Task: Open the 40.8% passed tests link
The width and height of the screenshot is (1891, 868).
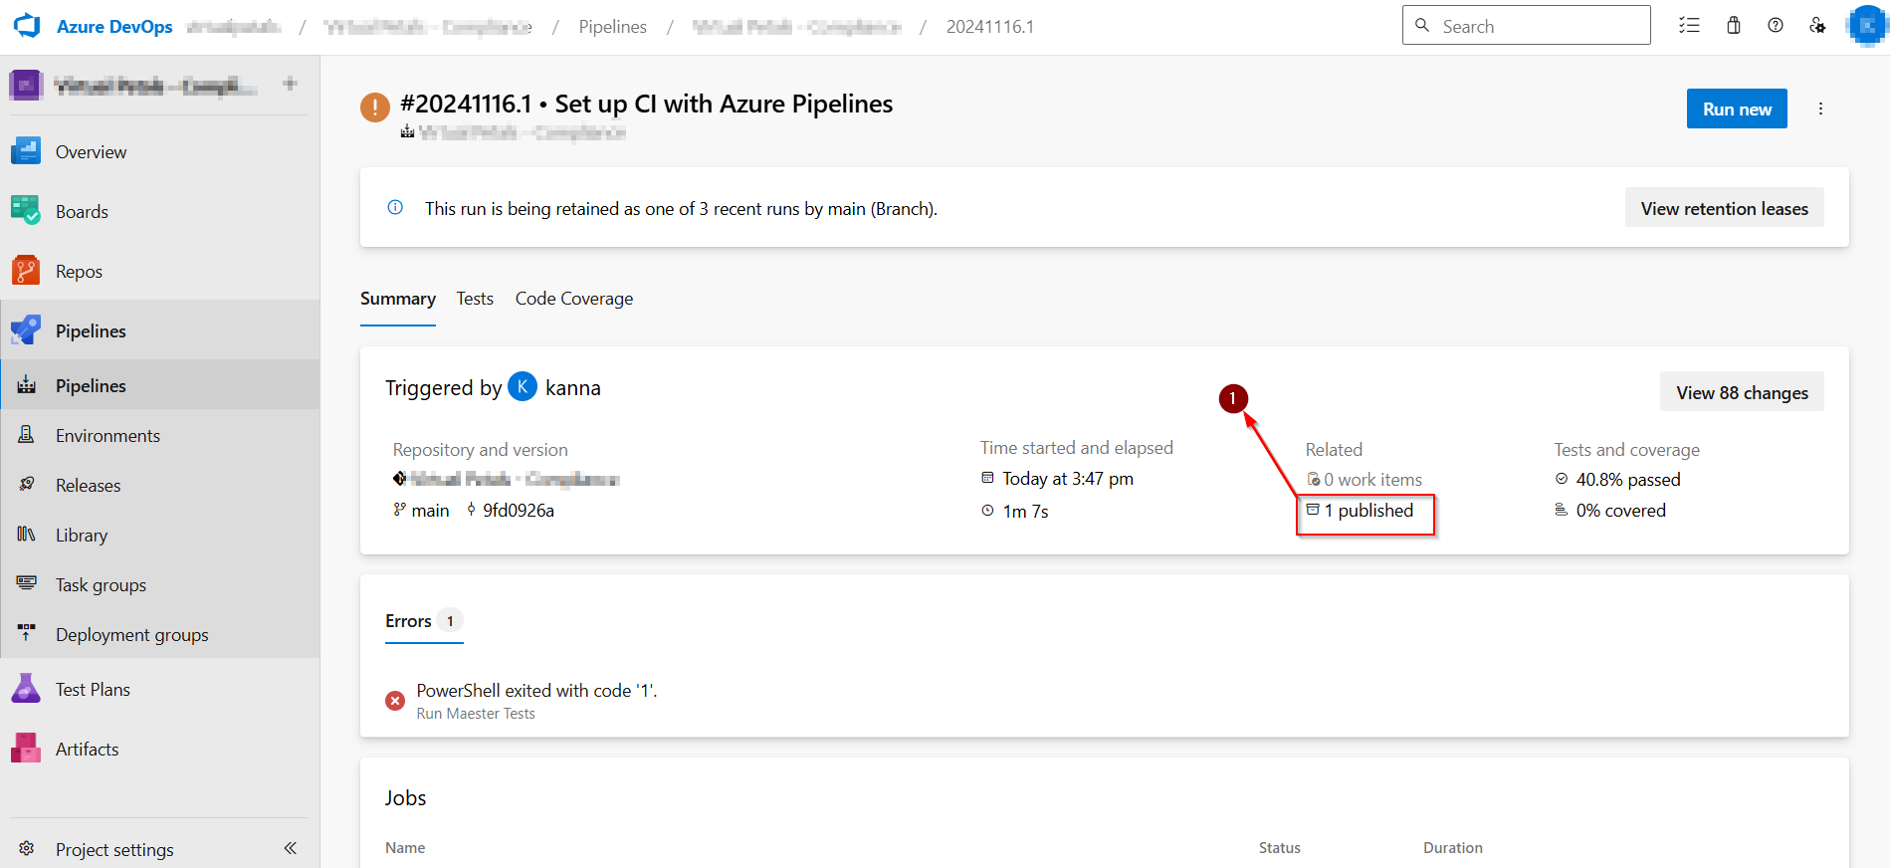Action: (1628, 479)
